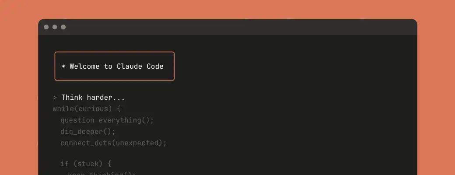Click the partially visible keep_thinking(); line
This screenshot has height=175, width=455.
click(x=102, y=174)
